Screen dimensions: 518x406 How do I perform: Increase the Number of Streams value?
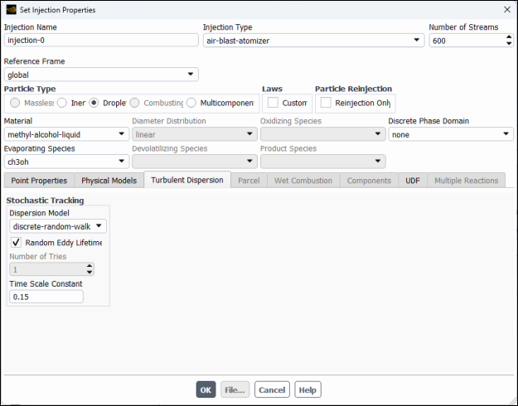[508, 36]
